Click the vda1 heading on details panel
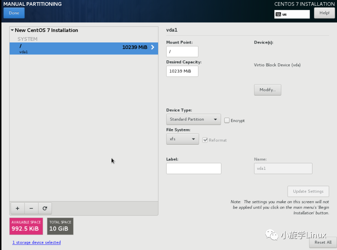Screen dimensions: 337x250 [x=172, y=30]
